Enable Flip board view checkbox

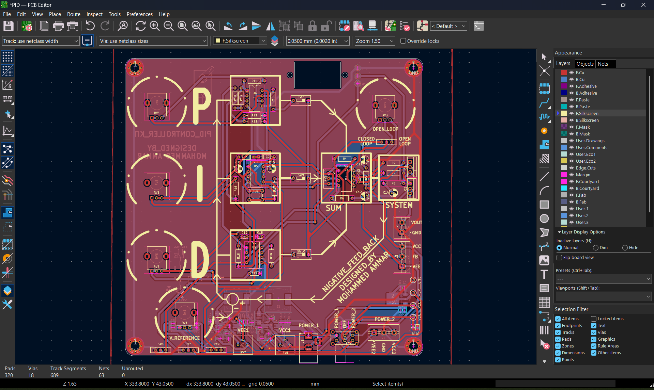[x=559, y=258]
